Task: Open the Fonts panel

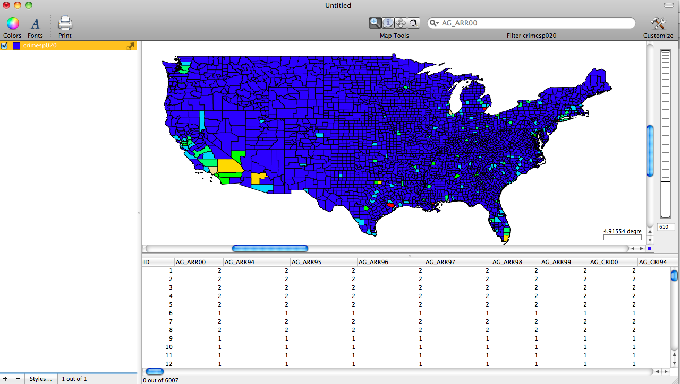Action: pyautogui.click(x=35, y=24)
